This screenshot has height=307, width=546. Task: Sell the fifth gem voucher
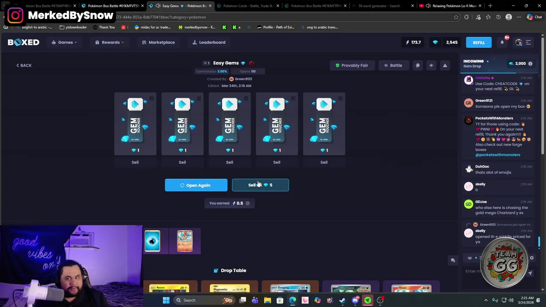click(x=324, y=162)
